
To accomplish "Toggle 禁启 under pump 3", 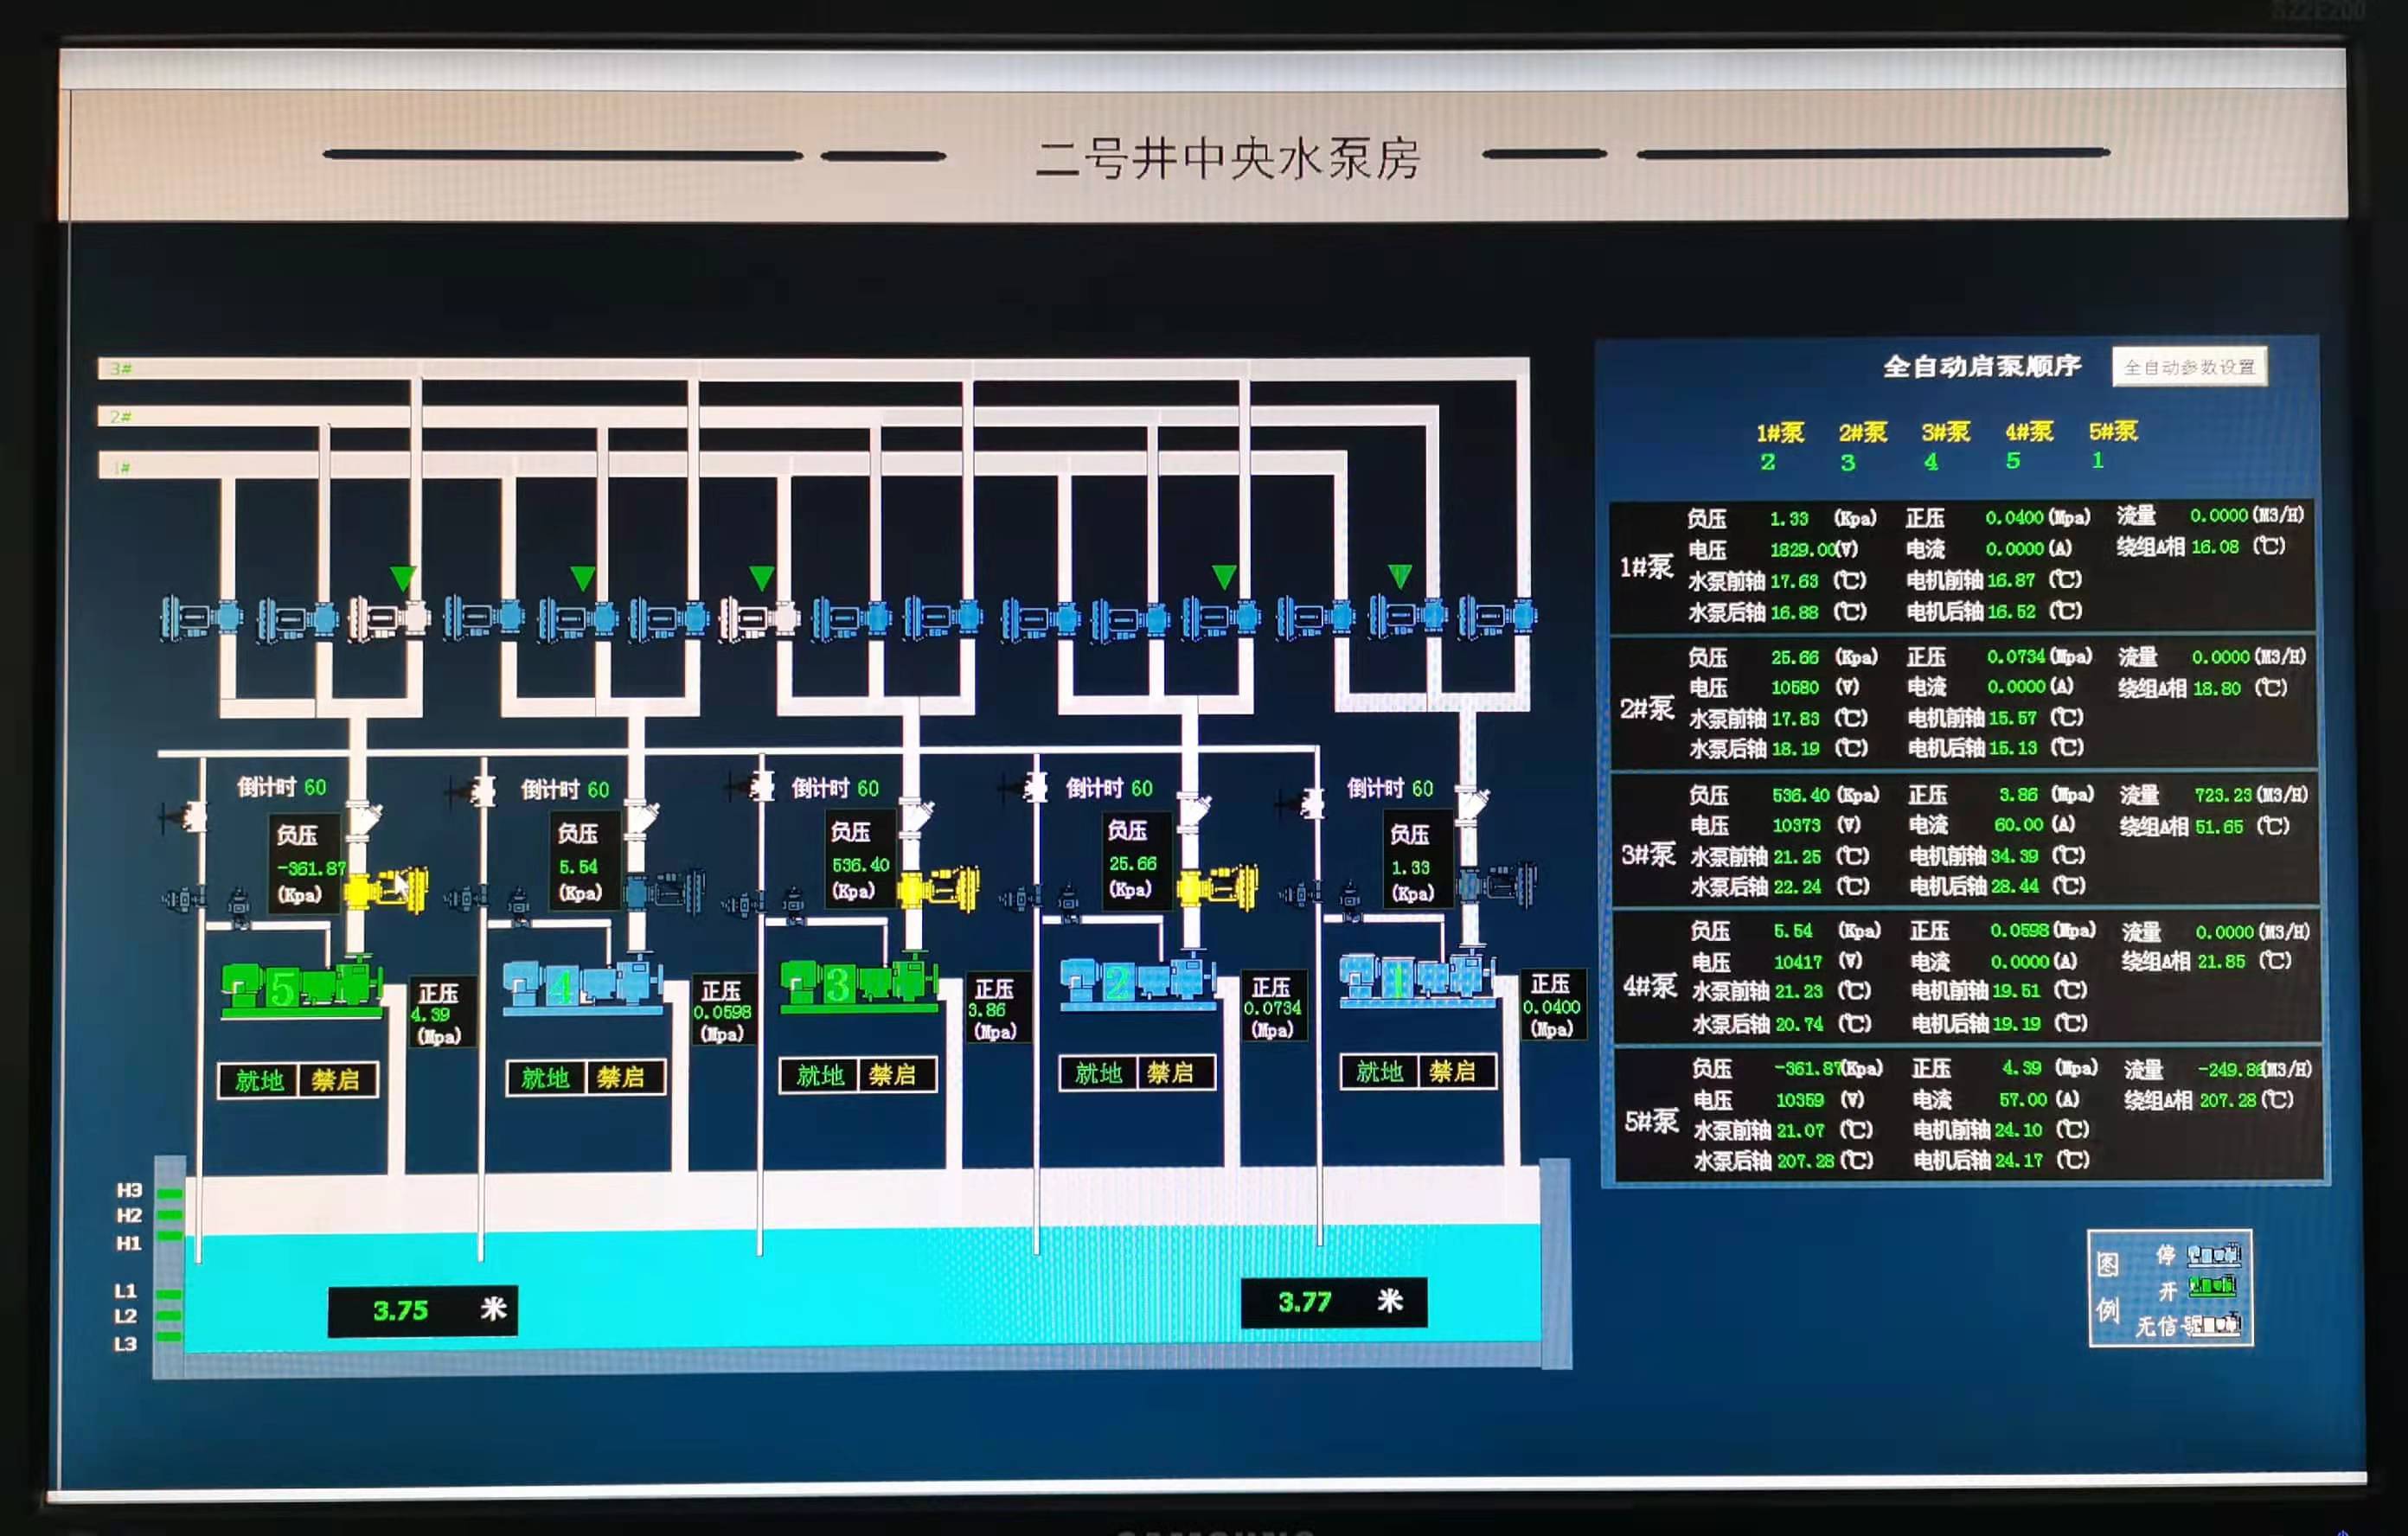I will click(893, 1075).
